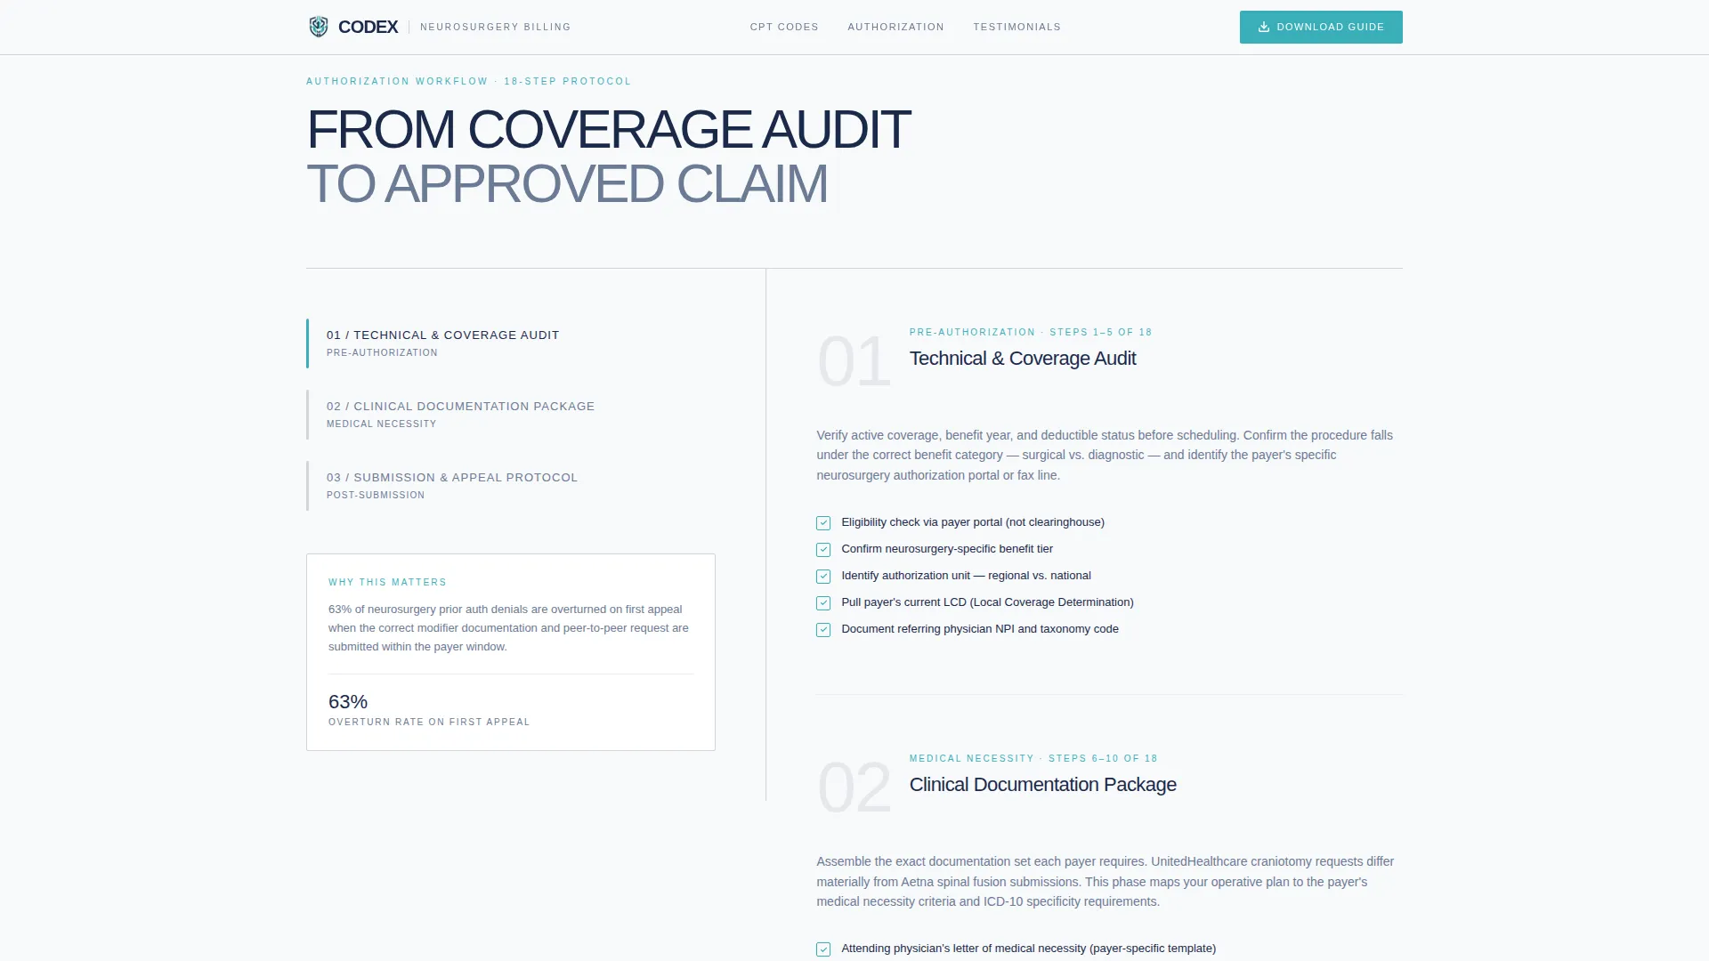Click the paragraph beginning 'Assemble the exact documentation'
Screen dimensions: 1709x961
tap(1105, 882)
